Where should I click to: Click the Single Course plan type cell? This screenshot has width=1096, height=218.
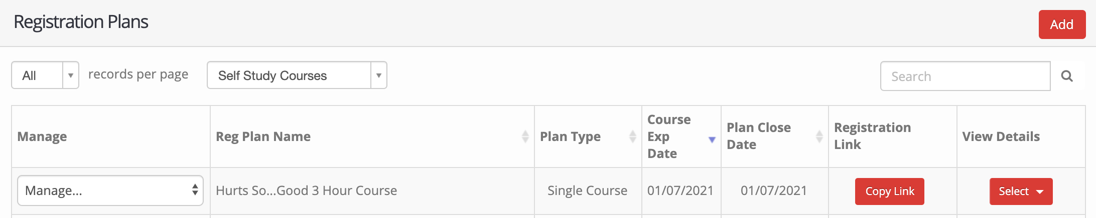point(588,190)
